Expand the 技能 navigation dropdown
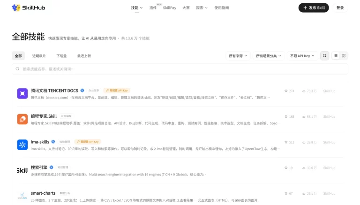 (x=137, y=8)
